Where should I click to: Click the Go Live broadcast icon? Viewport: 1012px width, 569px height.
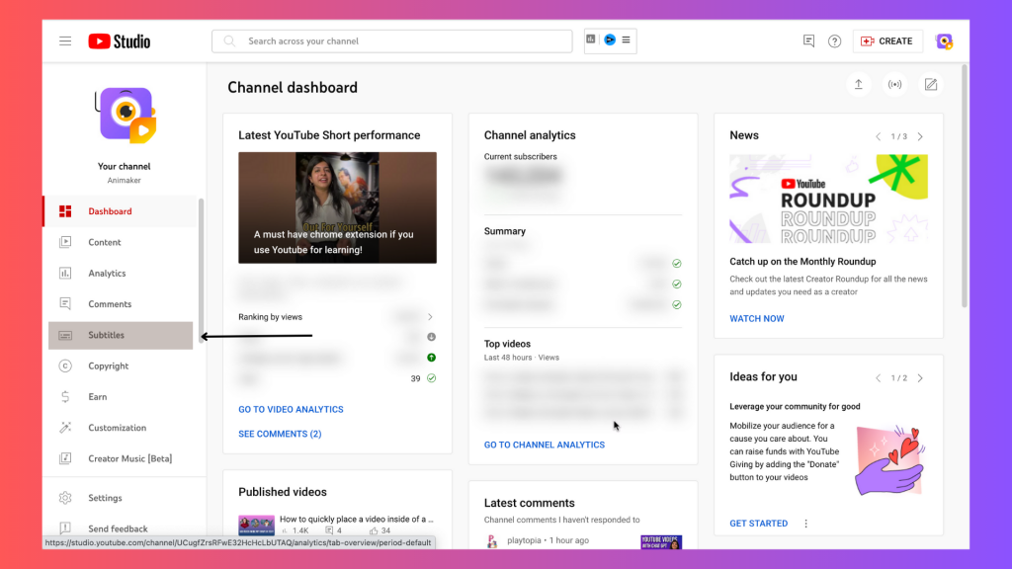point(894,85)
